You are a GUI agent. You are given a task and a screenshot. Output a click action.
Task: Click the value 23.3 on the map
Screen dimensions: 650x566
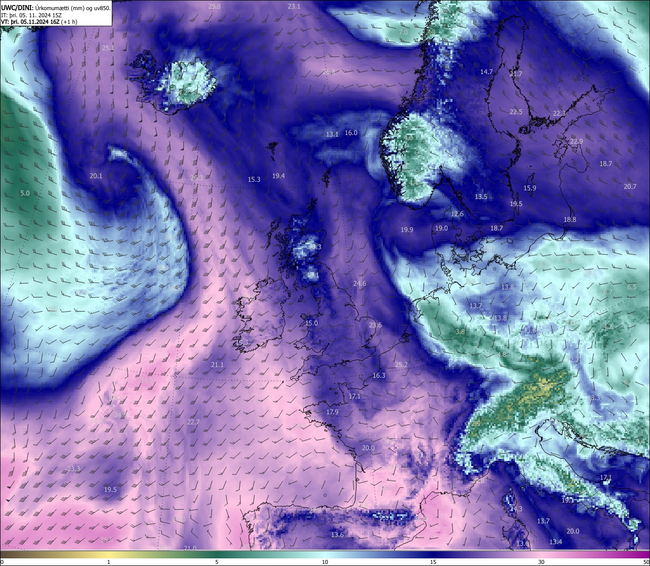pyautogui.click(x=74, y=469)
